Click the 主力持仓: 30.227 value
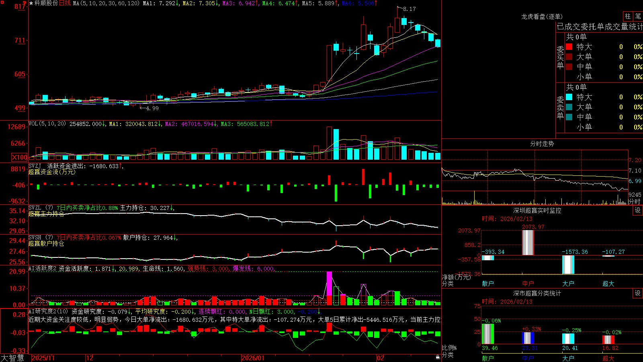 coord(145,208)
